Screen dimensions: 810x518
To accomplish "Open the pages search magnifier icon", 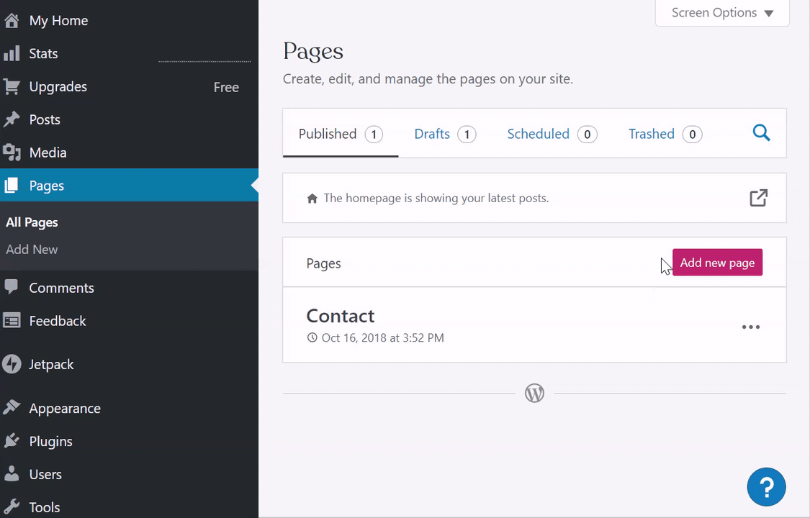I will (x=761, y=133).
